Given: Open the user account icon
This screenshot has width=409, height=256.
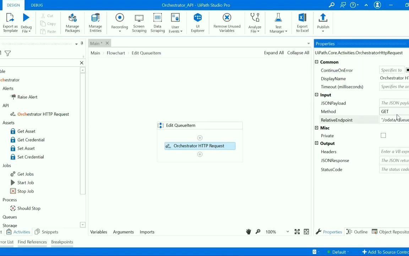Looking at the screenshot, I should [x=377, y=5].
